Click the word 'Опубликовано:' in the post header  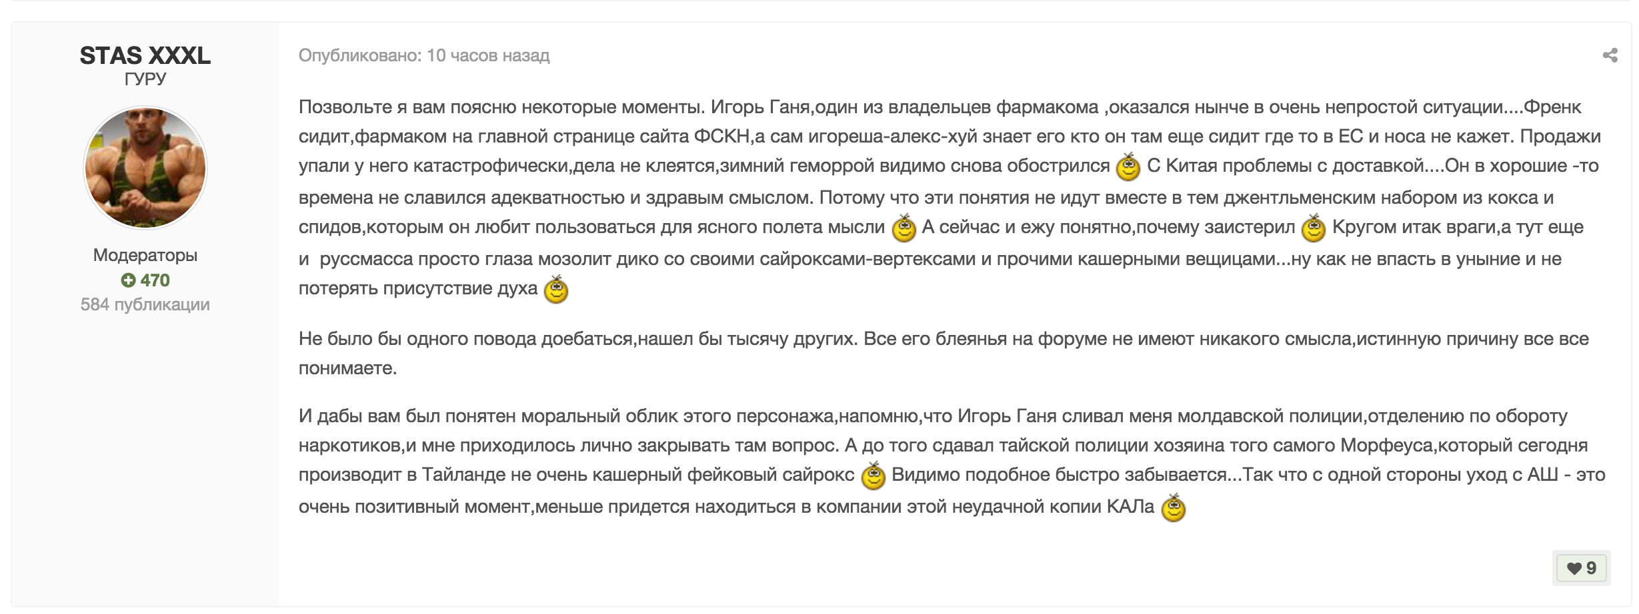point(360,55)
